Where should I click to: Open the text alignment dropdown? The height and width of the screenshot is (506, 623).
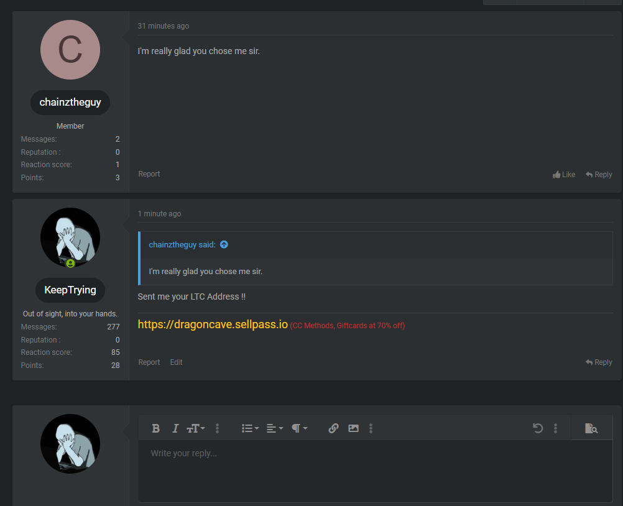coord(275,428)
